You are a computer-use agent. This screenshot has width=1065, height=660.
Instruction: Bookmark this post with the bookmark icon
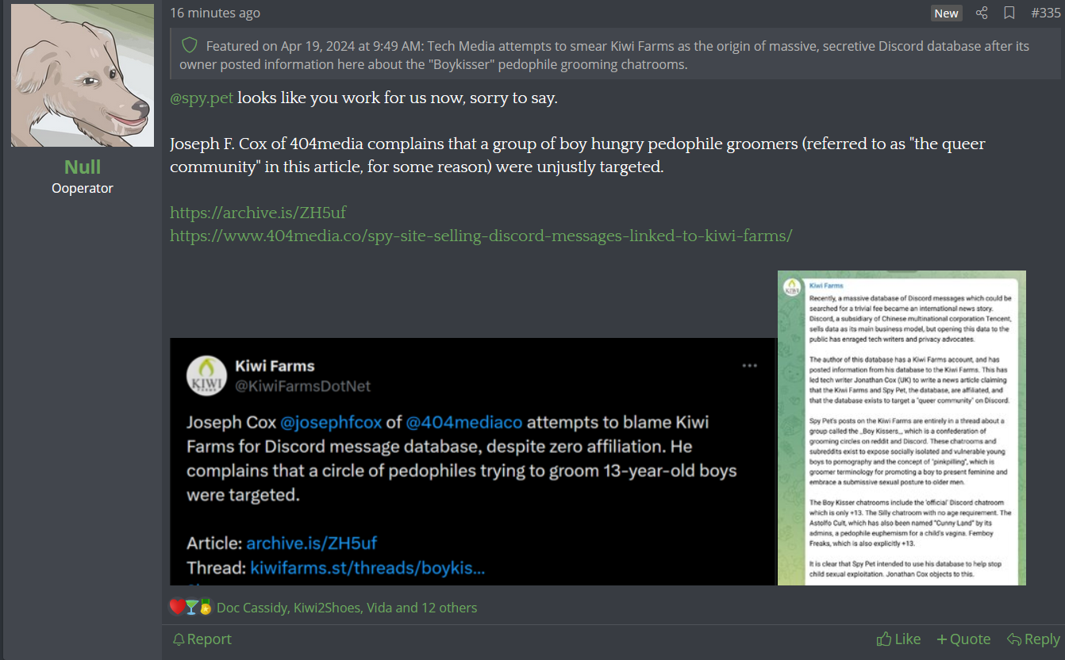click(1009, 13)
